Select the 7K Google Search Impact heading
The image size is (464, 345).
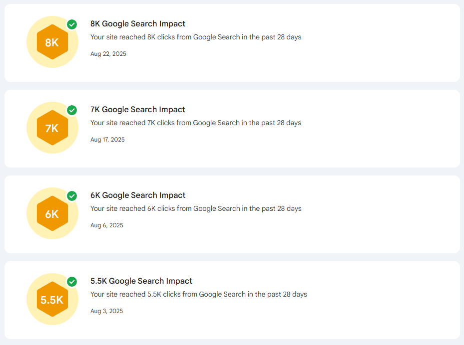[x=137, y=109]
